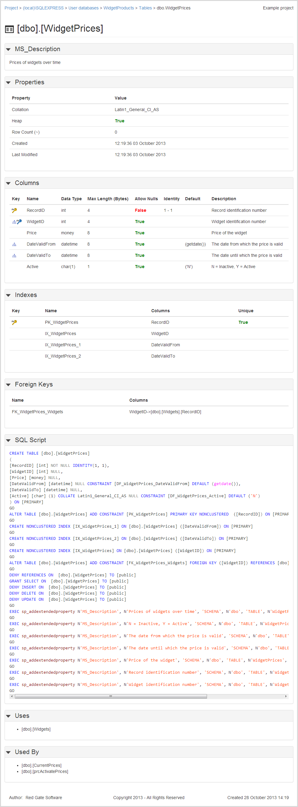Go to the (local)\SQLEXPRESS breadcrumb

[x=43, y=8]
